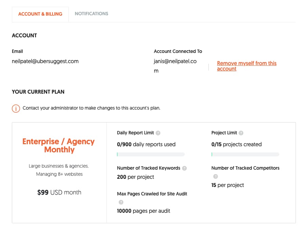Click the Remove myself from this account link
The height and width of the screenshot is (228, 301).
point(246,66)
